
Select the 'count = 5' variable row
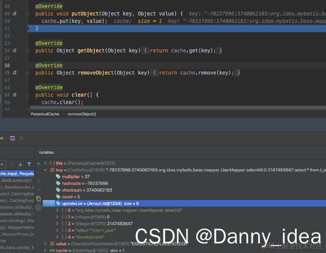tap(184, 197)
